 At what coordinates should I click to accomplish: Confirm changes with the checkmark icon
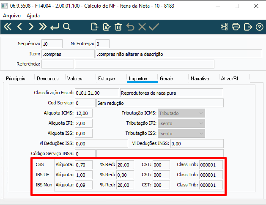click(x=154, y=27)
